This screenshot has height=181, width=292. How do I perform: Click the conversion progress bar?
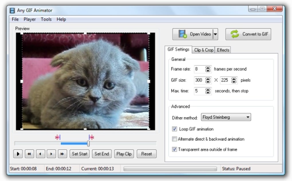click(170, 169)
